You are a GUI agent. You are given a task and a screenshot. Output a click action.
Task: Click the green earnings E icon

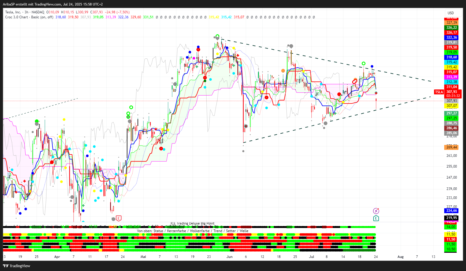pyautogui.click(x=376, y=218)
